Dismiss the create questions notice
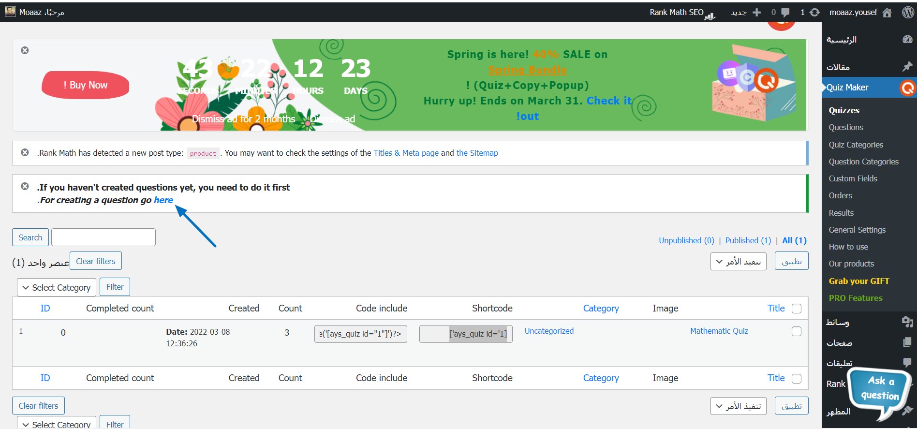917x429 pixels. pos(25,186)
